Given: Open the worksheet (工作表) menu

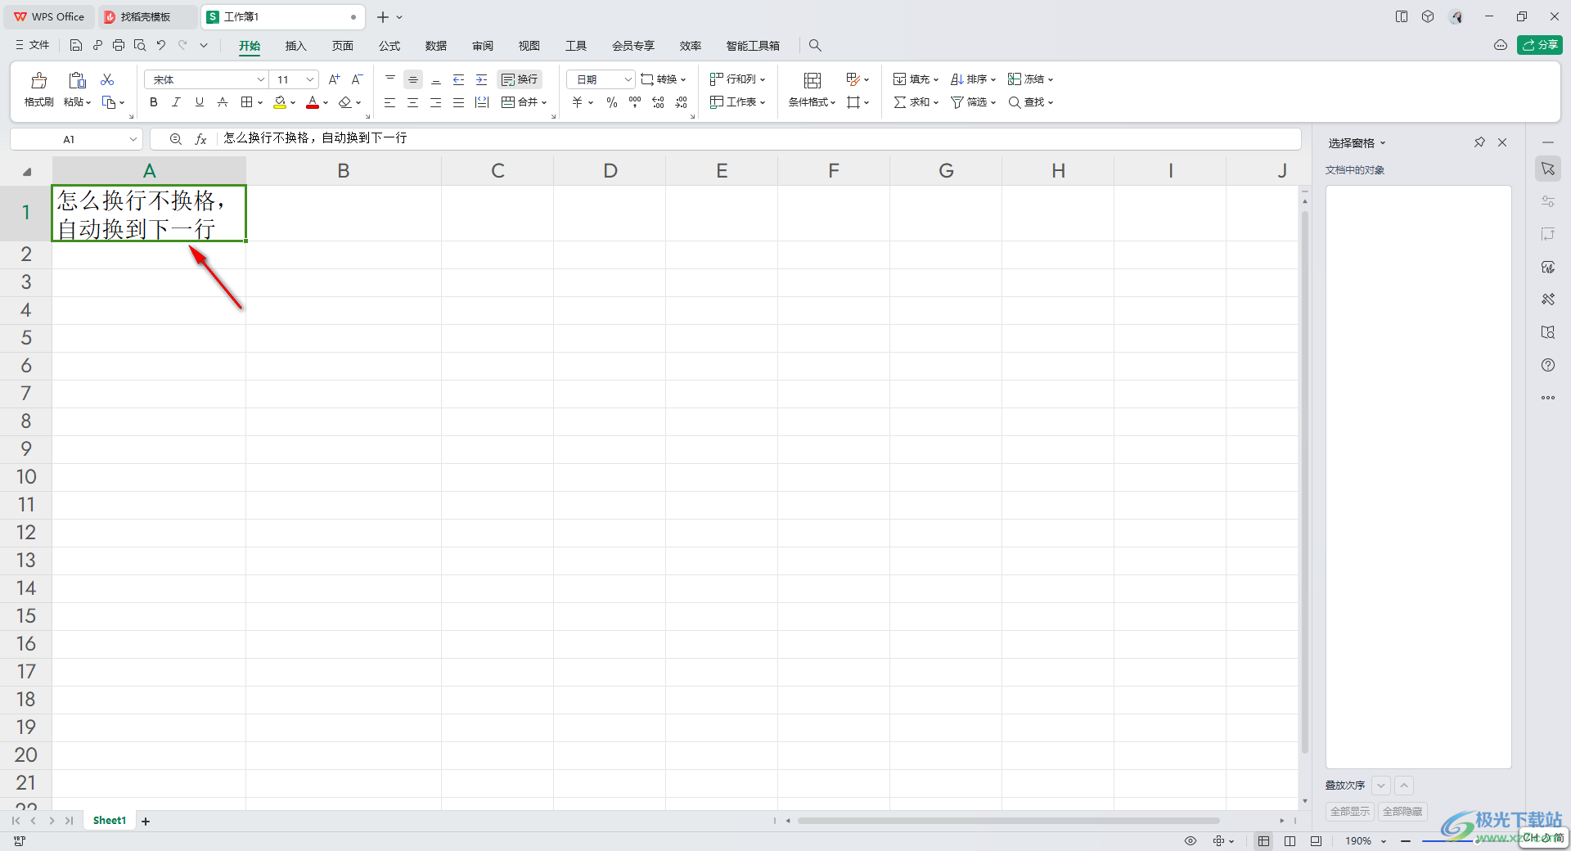Looking at the screenshot, I should [x=737, y=102].
